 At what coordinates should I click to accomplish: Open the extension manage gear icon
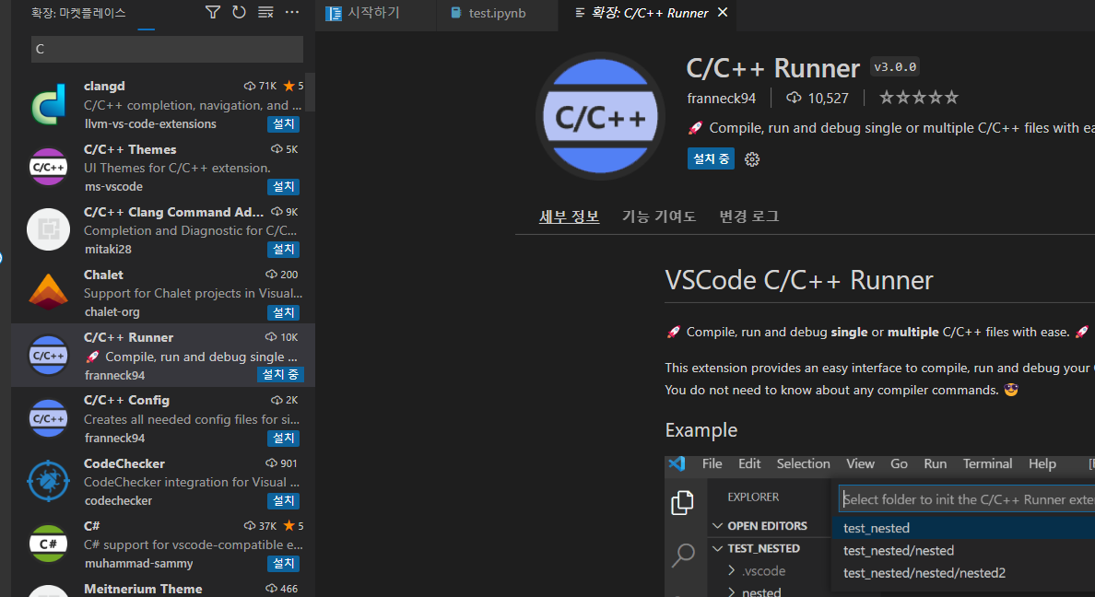click(752, 159)
